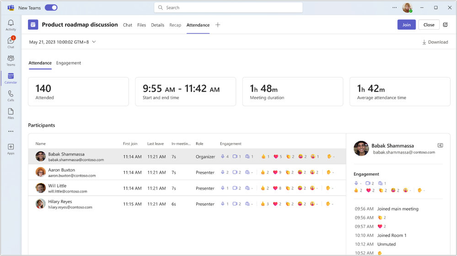Click the 140 Attended card
Viewport: 457px width, 256px height.
point(78,92)
